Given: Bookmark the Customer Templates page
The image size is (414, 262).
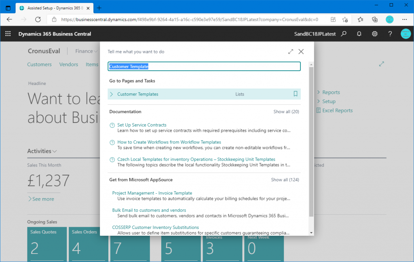Looking at the screenshot, I should tap(296, 94).
